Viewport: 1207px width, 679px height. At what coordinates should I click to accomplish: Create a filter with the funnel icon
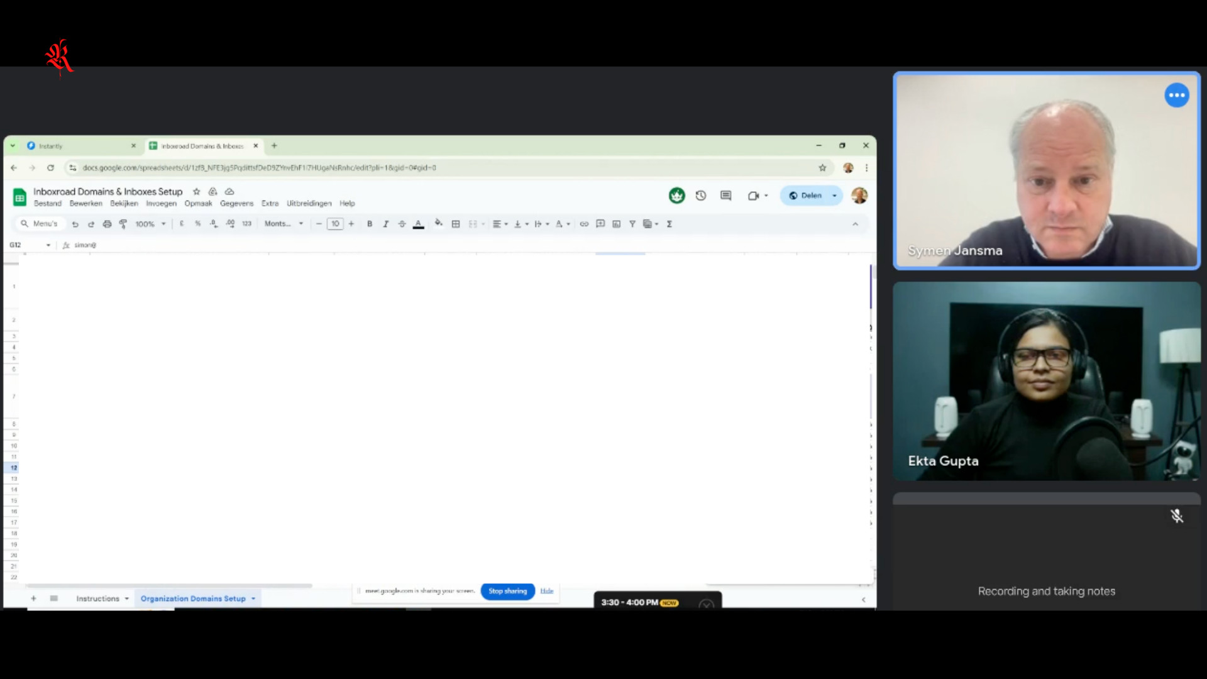(632, 224)
